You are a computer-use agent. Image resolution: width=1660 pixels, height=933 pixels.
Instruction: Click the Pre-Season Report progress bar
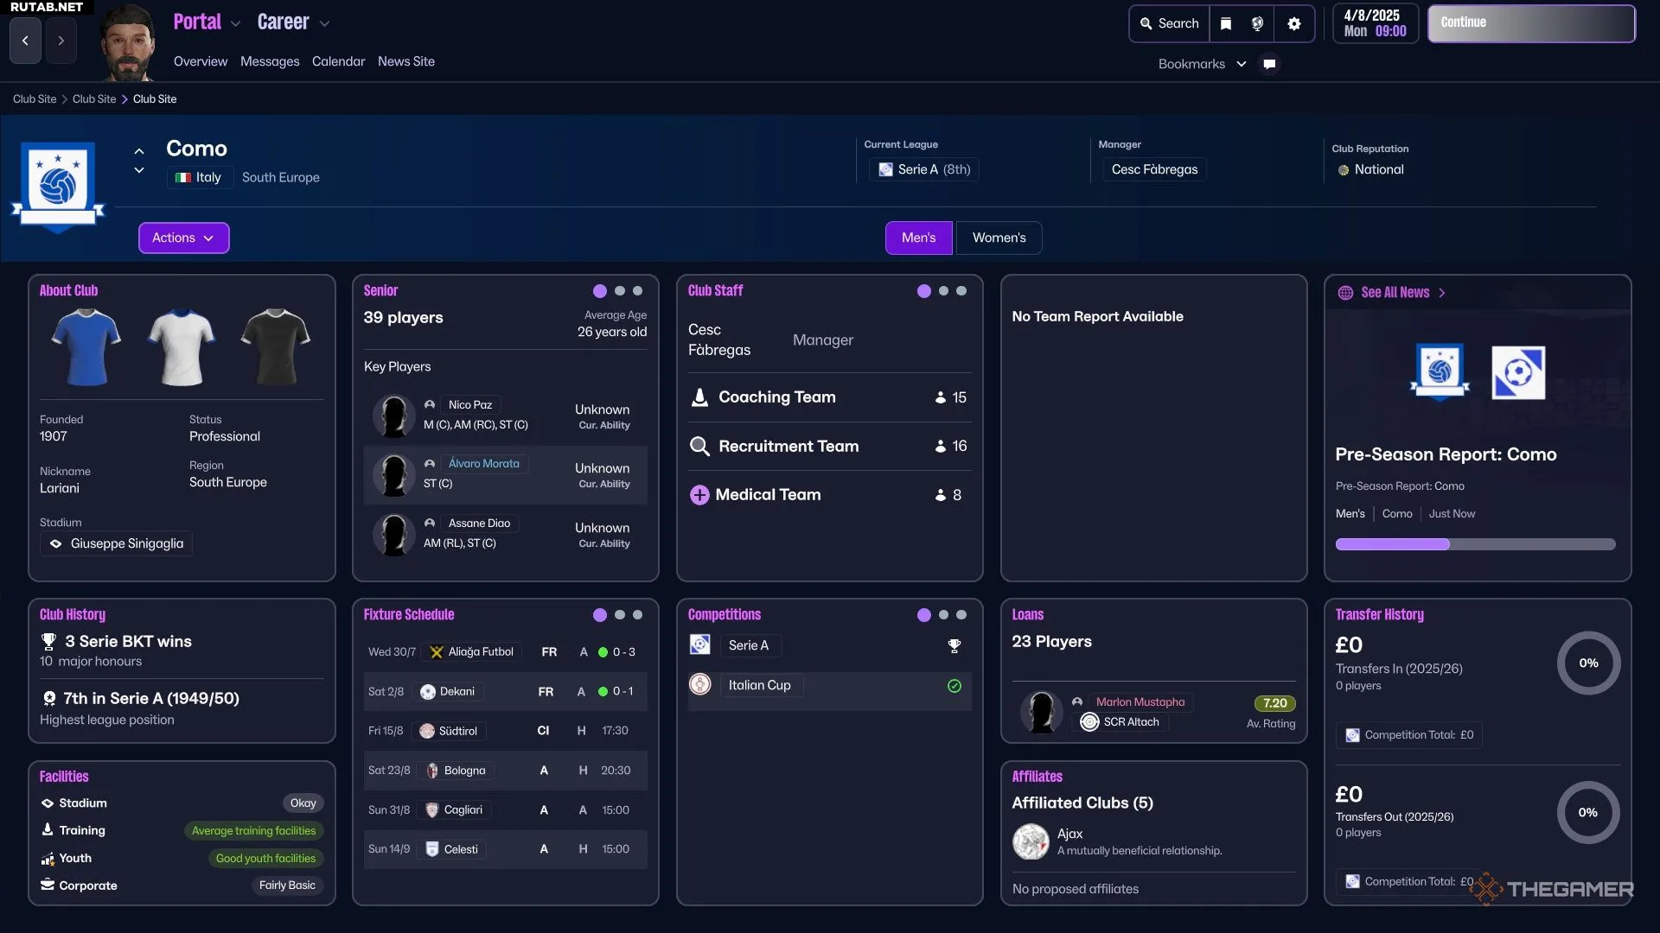click(1475, 544)
